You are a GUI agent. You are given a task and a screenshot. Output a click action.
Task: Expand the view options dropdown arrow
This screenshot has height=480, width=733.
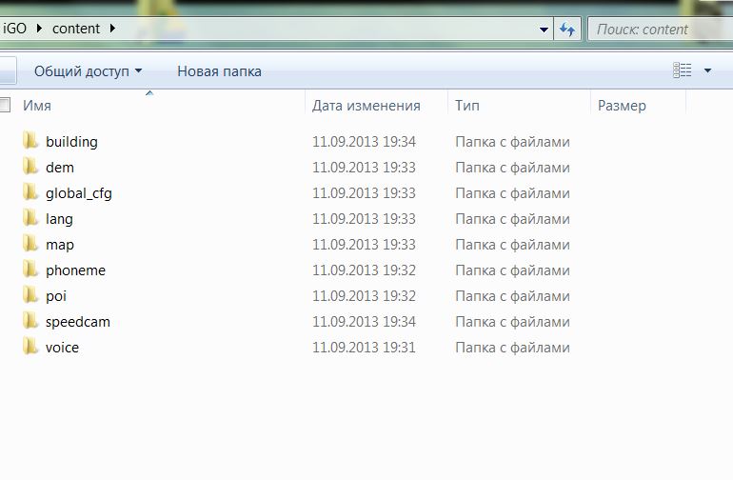707,70
